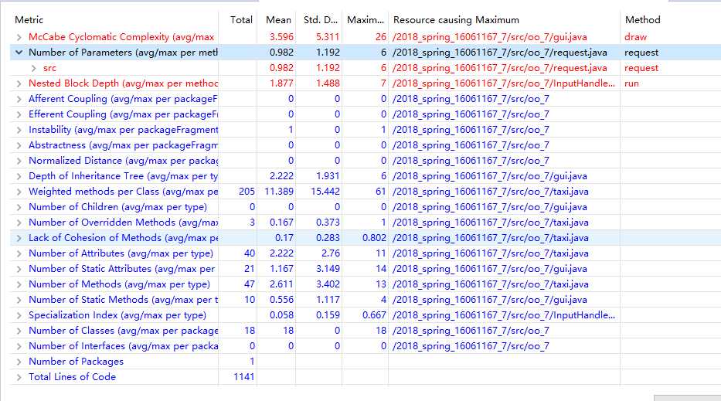Select McCabe Cyclomatic Complexity metric

121,37
